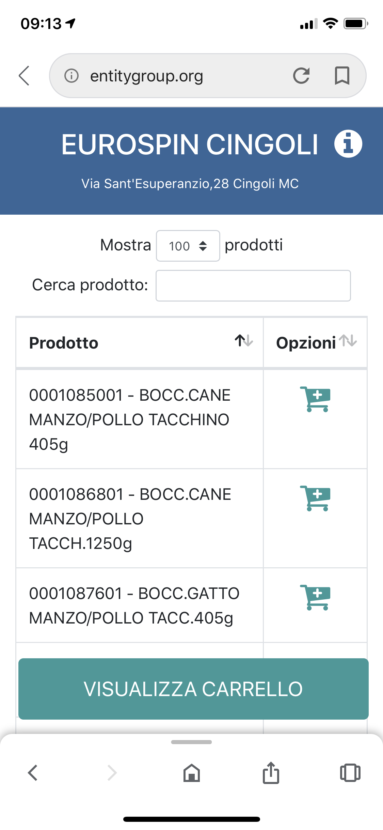Reload the entitygroup.org page
383x830 pixels.
301,76
